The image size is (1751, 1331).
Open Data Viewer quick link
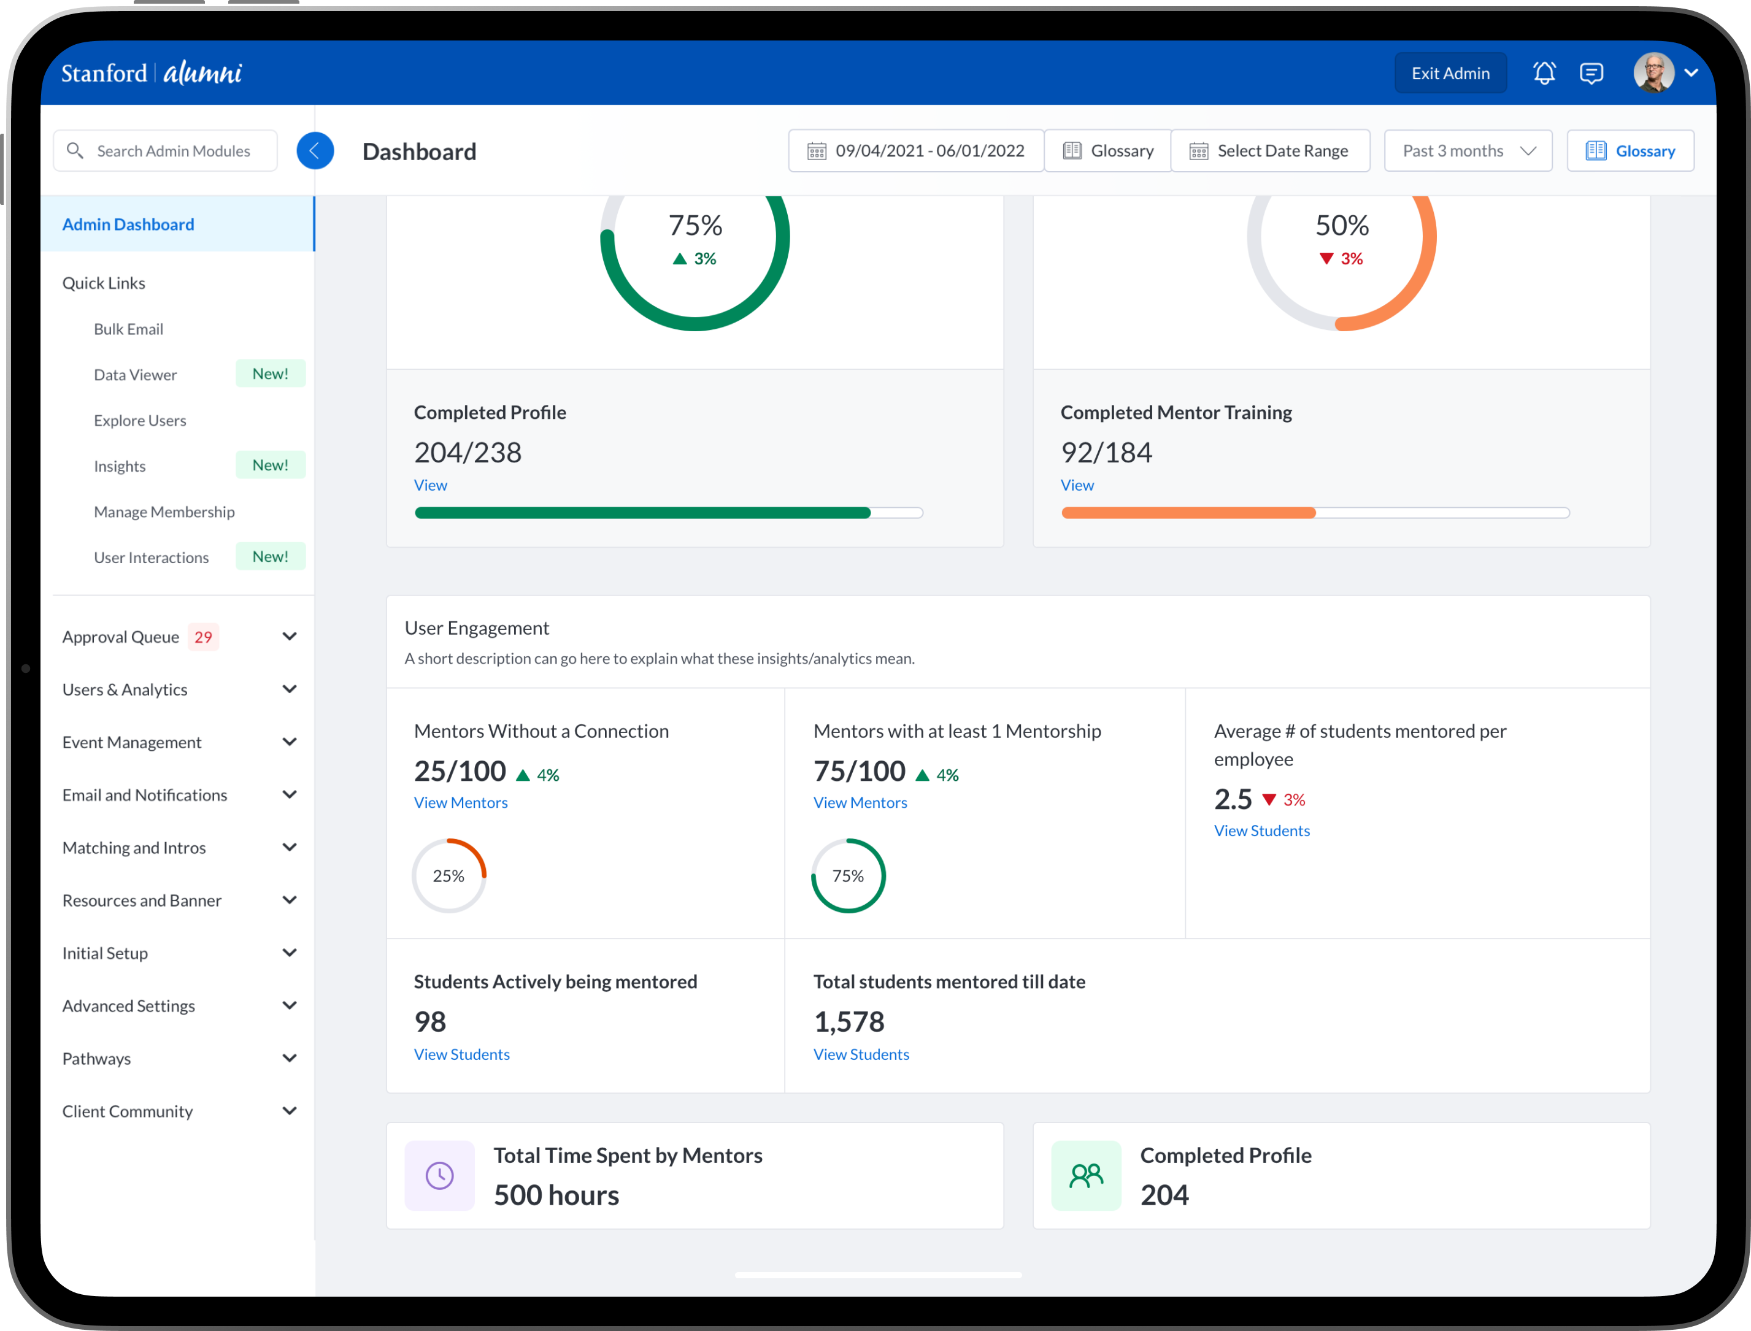(136, 375)
